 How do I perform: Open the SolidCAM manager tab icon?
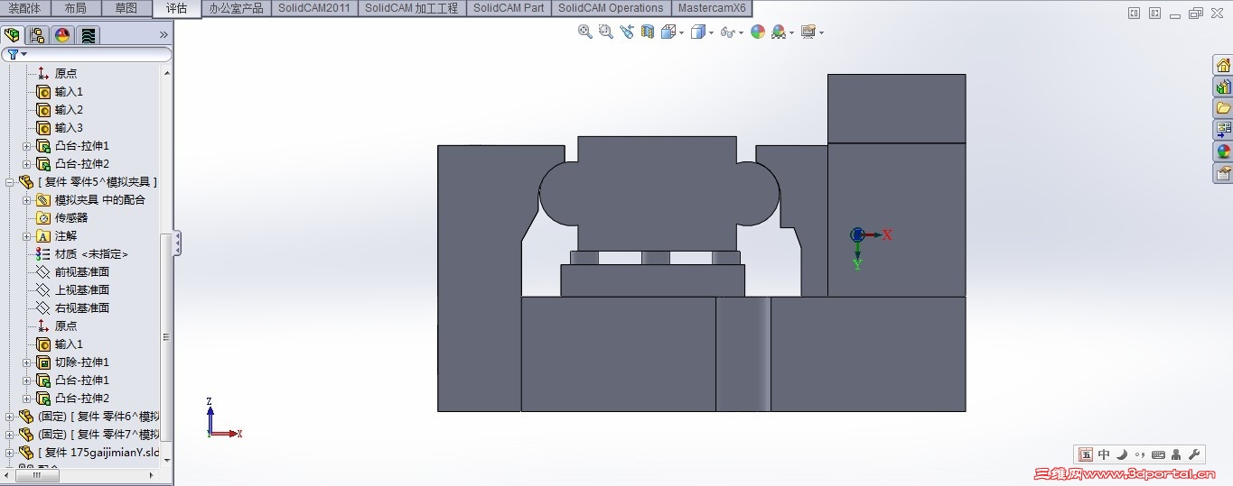pos(88,35)
